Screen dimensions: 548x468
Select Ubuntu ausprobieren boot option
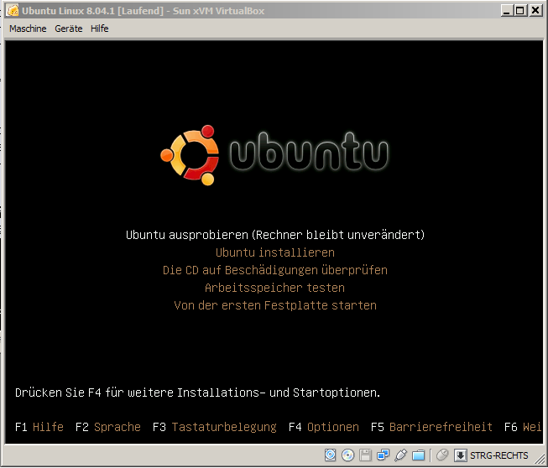pyautogui.click(x=275, y=235)
